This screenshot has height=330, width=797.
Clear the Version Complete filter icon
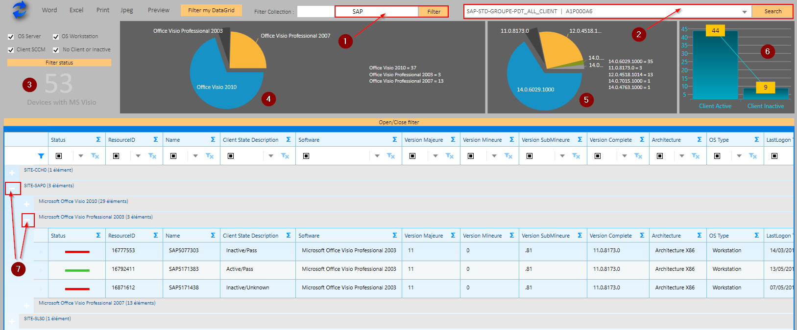pos(638,156)
